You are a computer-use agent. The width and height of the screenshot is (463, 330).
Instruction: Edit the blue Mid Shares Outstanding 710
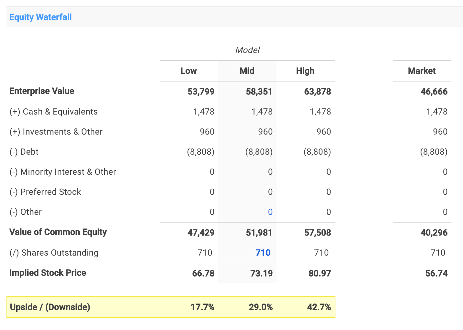click(263, 253)
